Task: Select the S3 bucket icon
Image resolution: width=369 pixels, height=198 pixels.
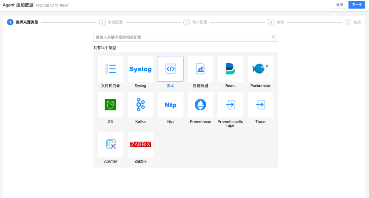Action: pyautogui.click(x=110, y=105)
